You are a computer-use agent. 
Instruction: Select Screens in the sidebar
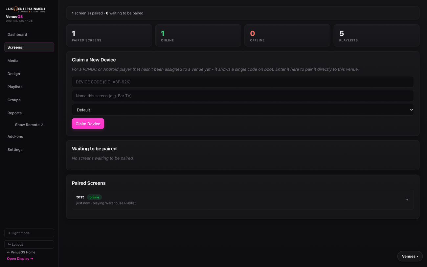click(x=29, y=47)
